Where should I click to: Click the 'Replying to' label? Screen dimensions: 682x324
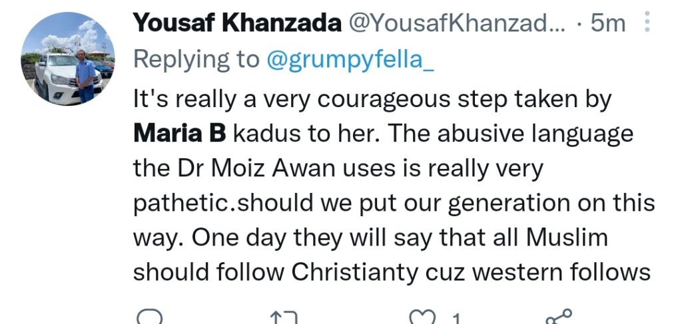[196, 59]
